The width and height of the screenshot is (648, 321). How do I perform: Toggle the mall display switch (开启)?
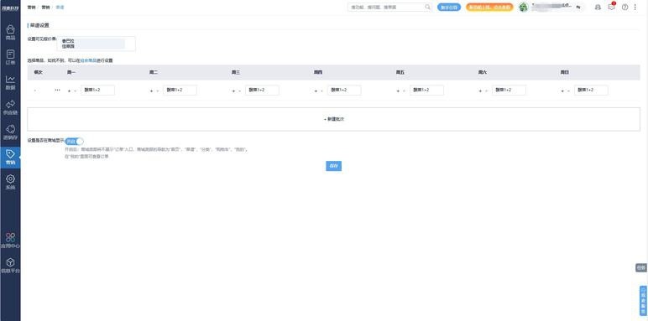coord(75,141)
